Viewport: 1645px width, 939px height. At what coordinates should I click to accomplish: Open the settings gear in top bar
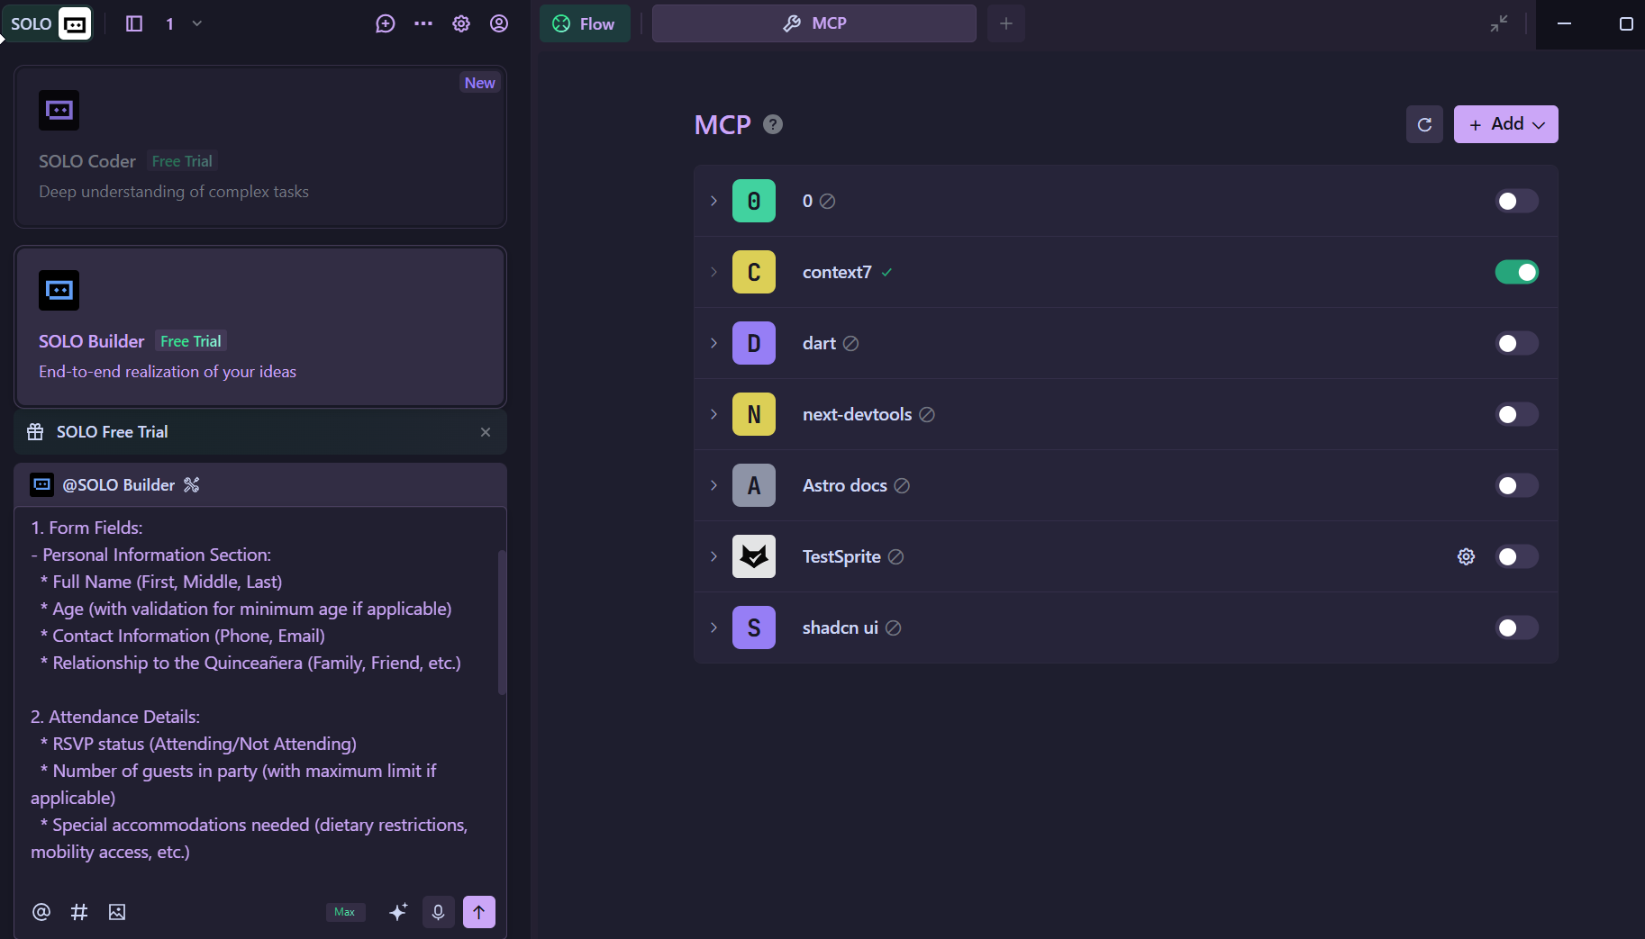point(461,24)
